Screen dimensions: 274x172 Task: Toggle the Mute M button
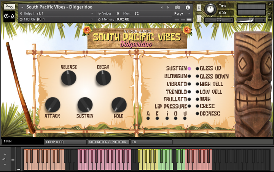pos(199,19)
